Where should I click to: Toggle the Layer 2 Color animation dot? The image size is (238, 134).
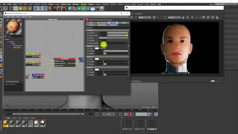click(88, 59)
